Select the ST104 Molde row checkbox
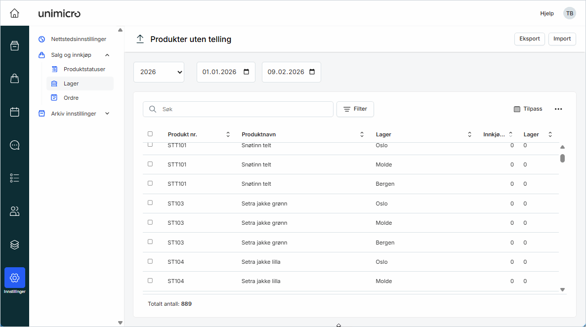586x327 pixels. [150, 281]
